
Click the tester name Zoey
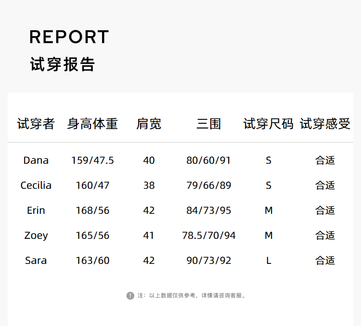[x=36, y=235]
